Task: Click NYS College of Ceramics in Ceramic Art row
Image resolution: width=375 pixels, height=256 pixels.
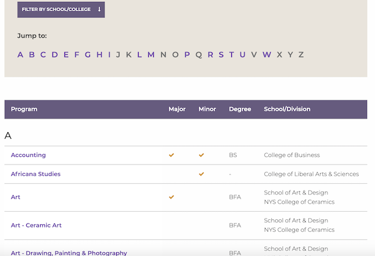Action: tap(299, 230)
